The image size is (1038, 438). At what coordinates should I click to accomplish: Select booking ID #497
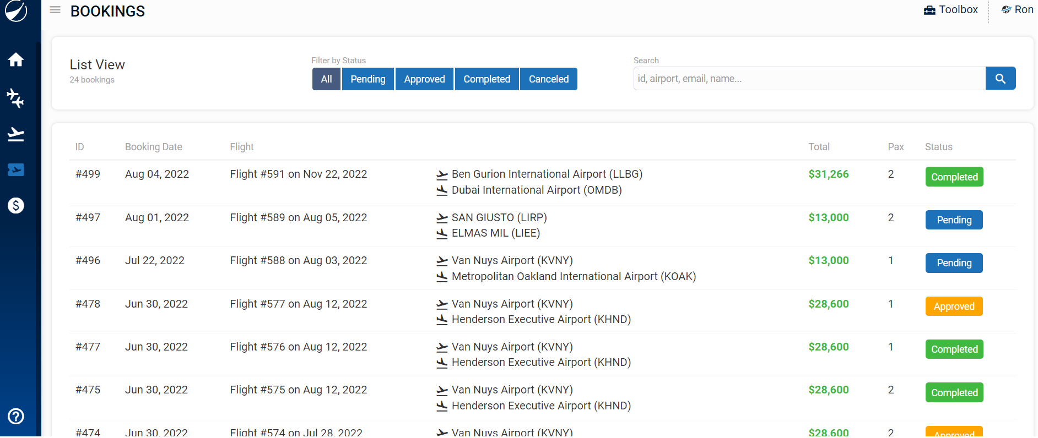(88, 218)
